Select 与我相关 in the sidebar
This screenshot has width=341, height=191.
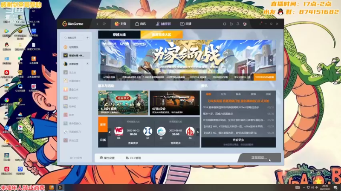[76, 47]
